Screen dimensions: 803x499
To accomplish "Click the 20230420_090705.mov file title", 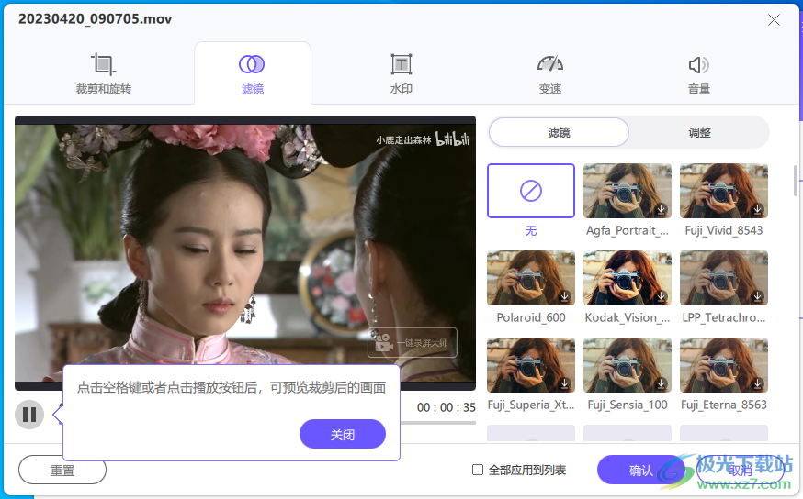I will tap(96, 19).
